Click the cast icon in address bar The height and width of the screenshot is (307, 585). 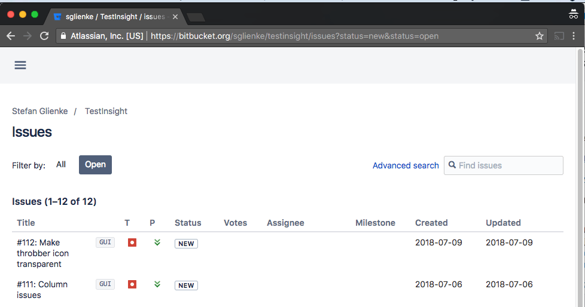click(x=559, y=36)
